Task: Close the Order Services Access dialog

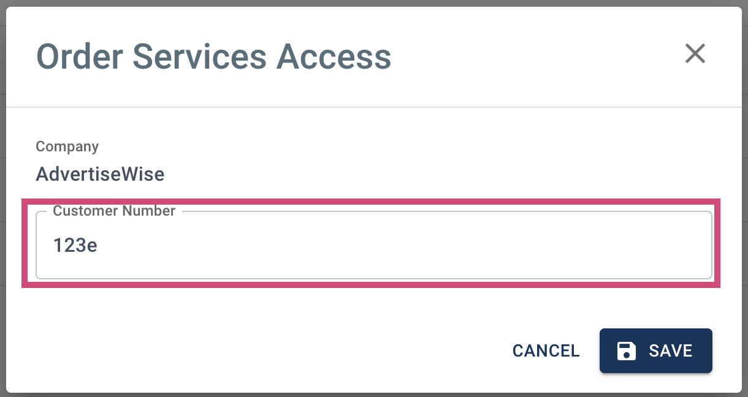Action: point(695,53)
